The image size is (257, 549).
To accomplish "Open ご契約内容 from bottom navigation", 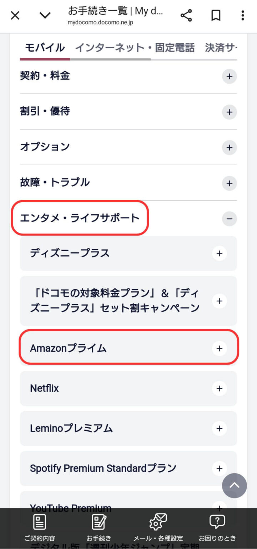I will (40, 527).
